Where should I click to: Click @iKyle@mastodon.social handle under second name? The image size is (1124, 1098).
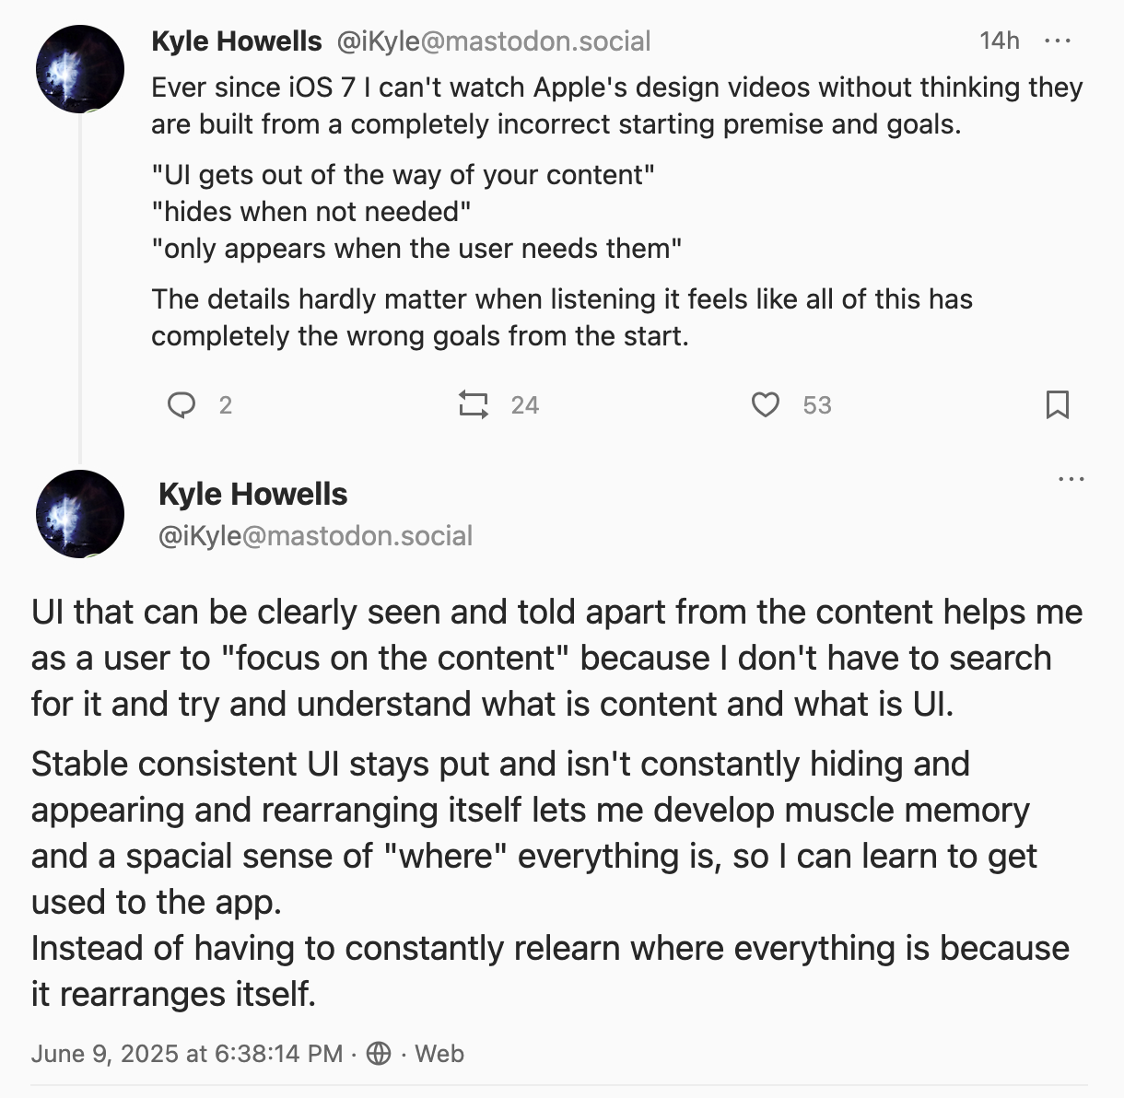point(316,536)
